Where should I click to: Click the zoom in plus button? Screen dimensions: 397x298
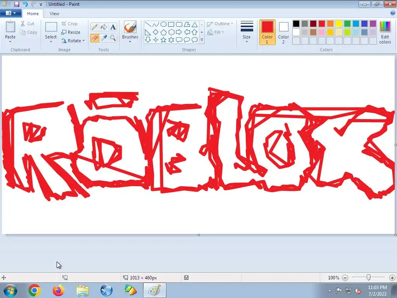[x=392, y=278]
